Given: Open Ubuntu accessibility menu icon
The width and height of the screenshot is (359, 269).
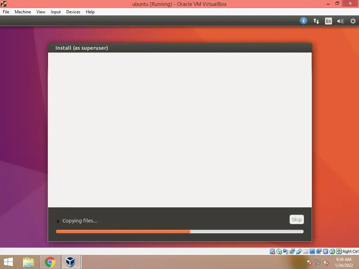Looking at the screenshot, I should [304, 21].
